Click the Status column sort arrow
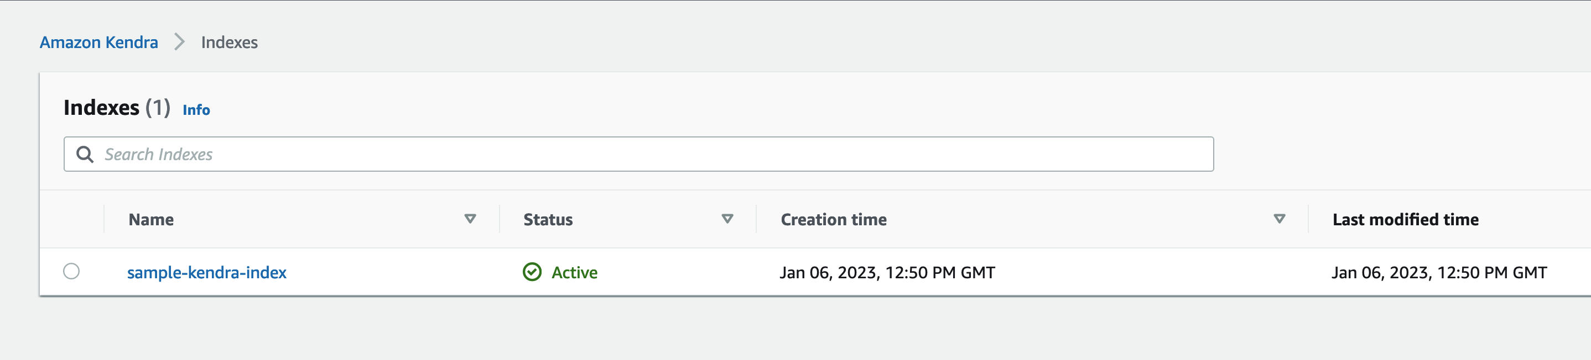Image resolution: width=1591 pixels, height=360 pixels. pos(727,219)
